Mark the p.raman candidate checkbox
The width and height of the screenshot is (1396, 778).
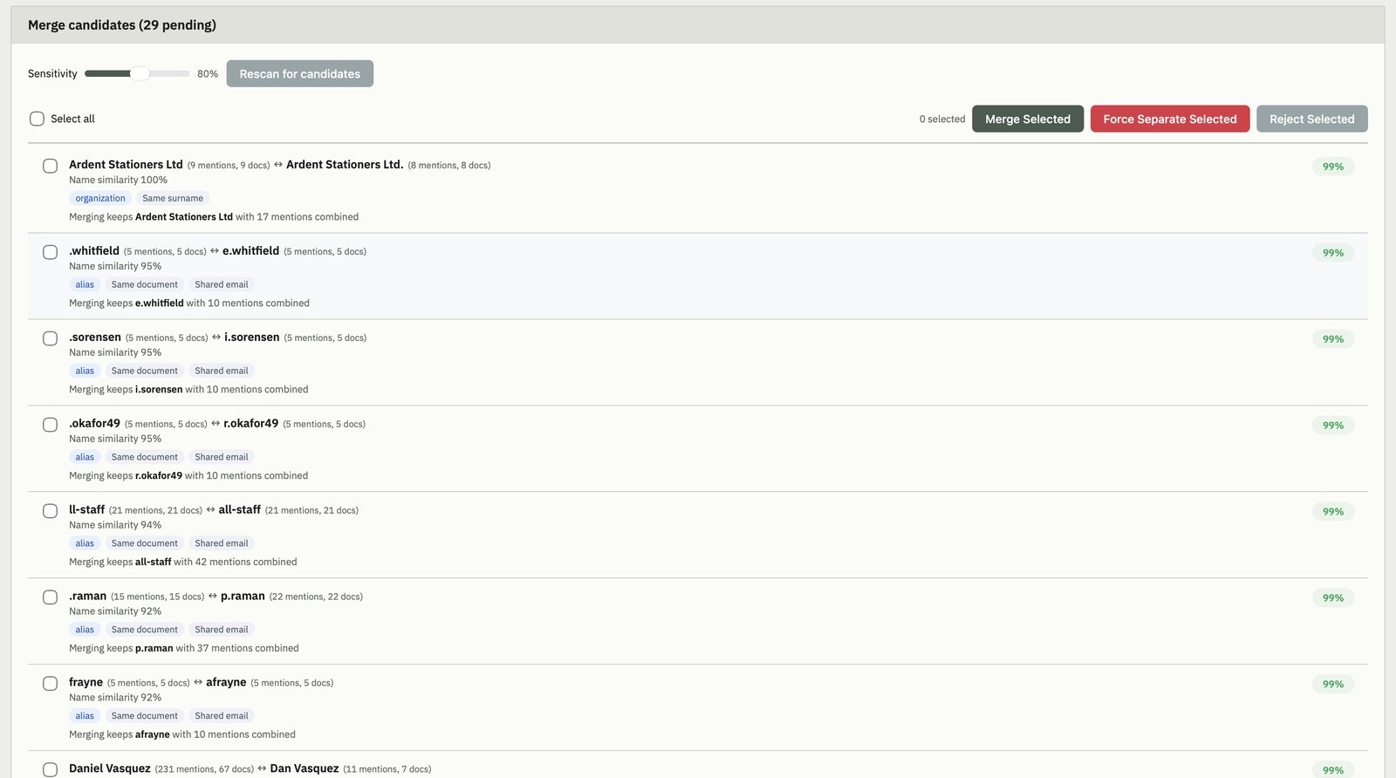click(51, 597)
